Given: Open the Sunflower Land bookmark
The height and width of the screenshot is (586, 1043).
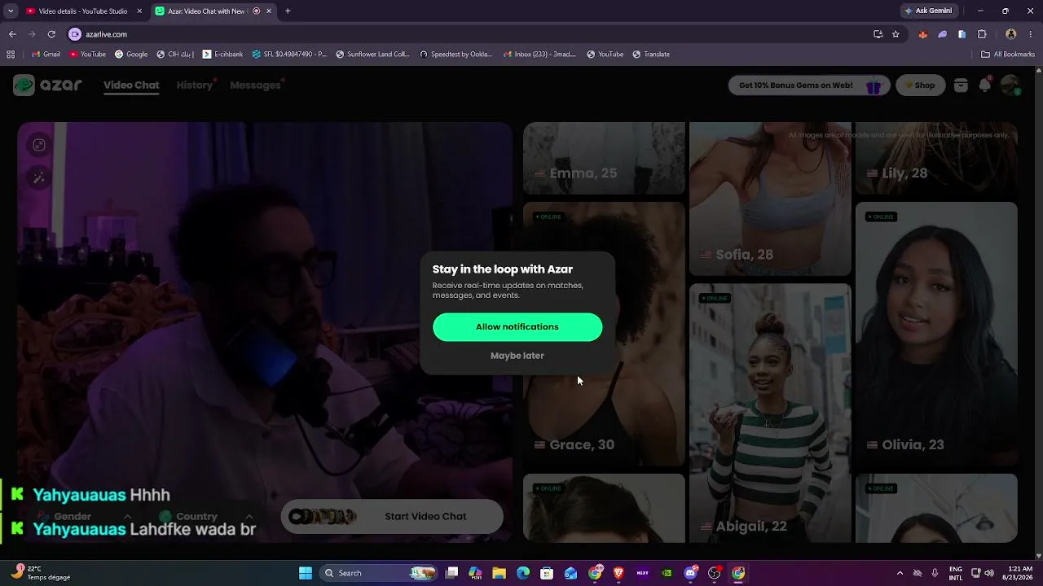Looking at the screenshot, I should [x=372, y=55].
